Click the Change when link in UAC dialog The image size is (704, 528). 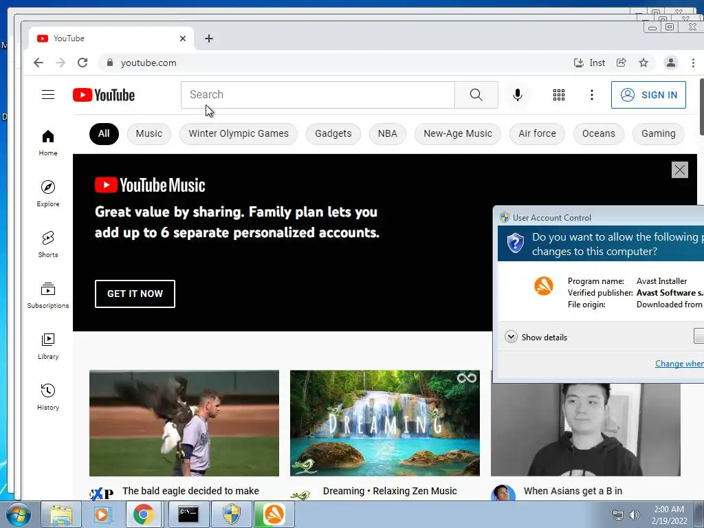tap(679, 364)
